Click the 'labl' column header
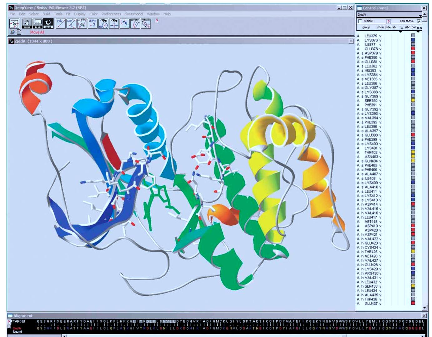Image resolution: width=432 pixels, height=337 pixels. (394, 27)
